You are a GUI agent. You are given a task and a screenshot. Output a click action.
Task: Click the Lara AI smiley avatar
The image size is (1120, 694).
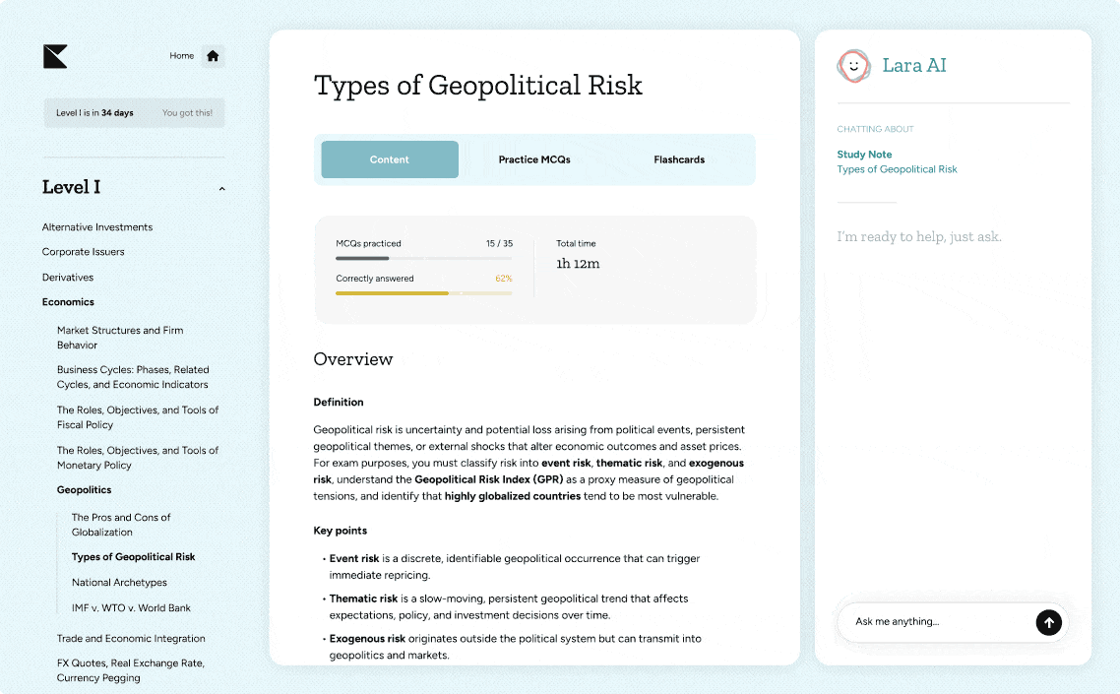click(853, 66)
